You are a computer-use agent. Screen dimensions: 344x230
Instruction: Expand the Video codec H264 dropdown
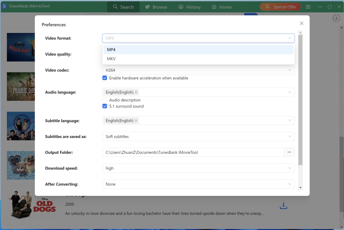click(x=198, y=70)
